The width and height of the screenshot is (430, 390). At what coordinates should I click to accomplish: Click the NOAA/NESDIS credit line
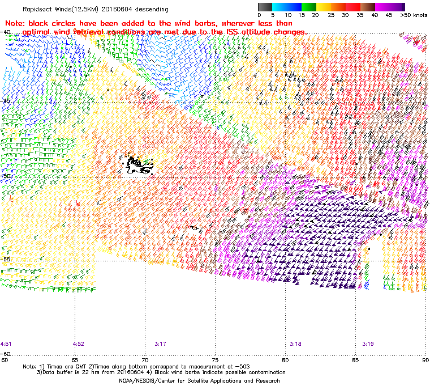click(199, 381)
